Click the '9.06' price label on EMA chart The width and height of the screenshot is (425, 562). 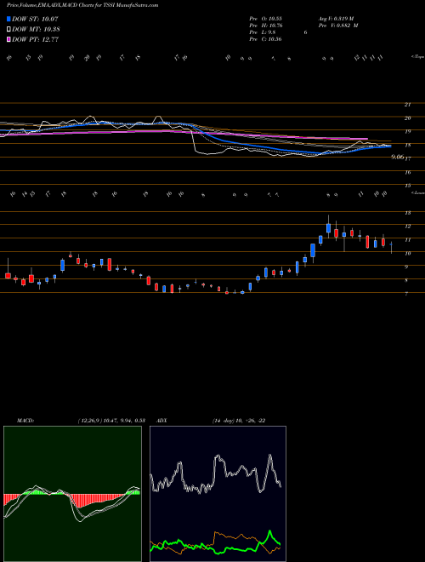coord(398,157)
